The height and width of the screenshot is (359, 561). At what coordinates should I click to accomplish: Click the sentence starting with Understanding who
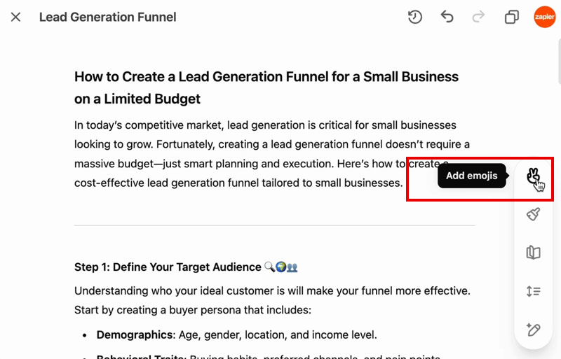tap(271, 290)
